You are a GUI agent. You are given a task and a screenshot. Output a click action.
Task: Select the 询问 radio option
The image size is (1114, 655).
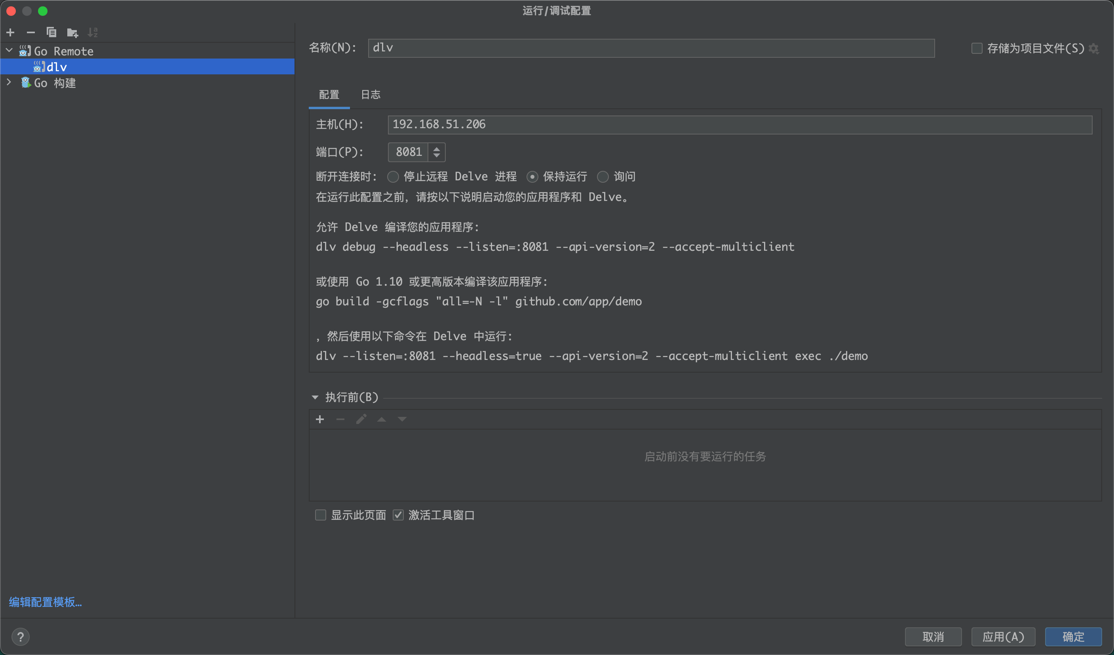pyautogui.click(x=603, y=177)
